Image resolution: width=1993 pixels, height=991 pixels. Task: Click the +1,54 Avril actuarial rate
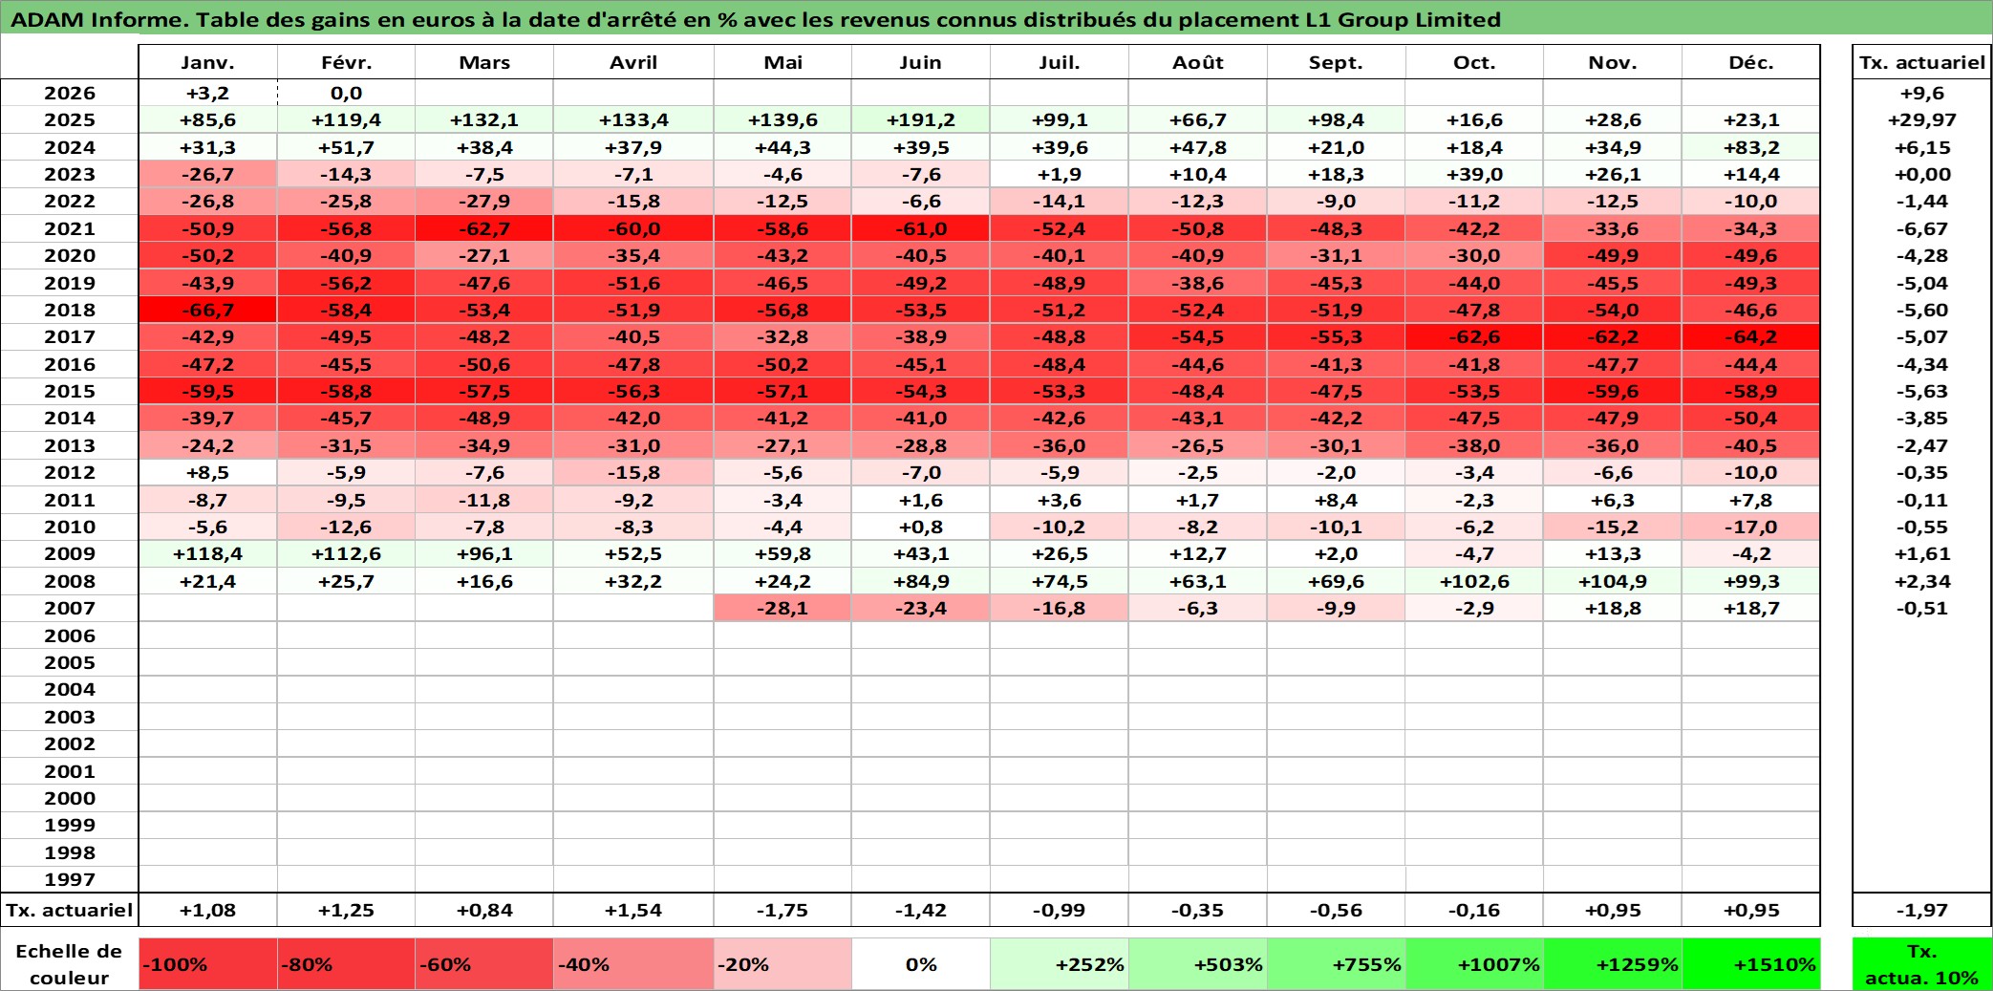[x=633, y=910]
